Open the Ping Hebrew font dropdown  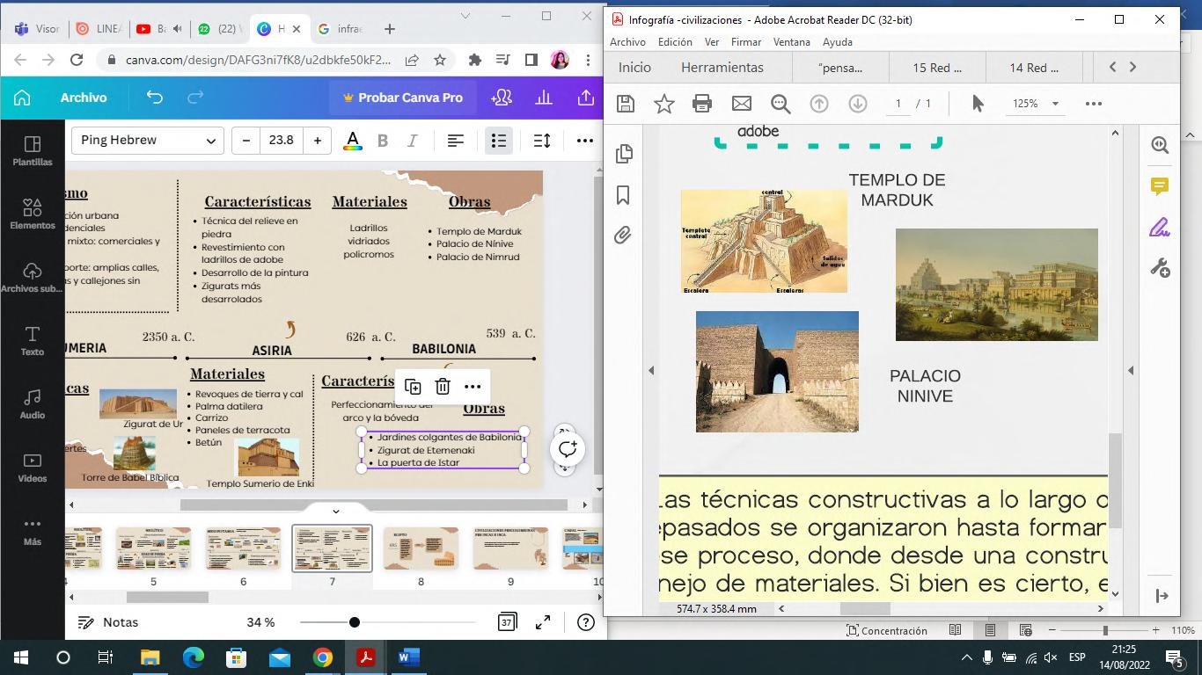(147, 141)
